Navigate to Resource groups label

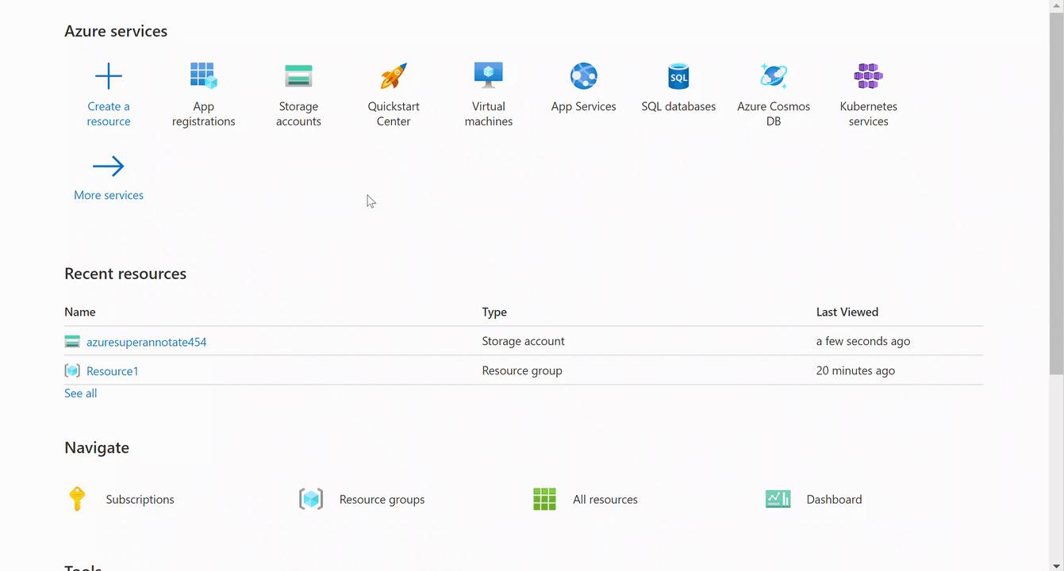click(x=382, y=500)
